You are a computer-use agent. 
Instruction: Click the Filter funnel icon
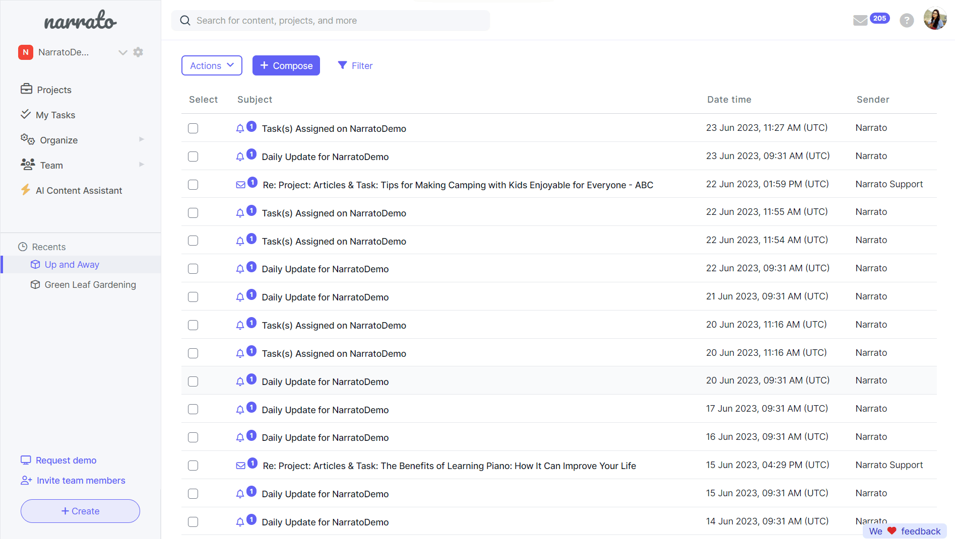[342, 65]
